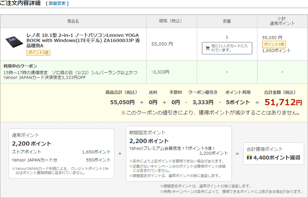Click the 4,400ポイント獲得 text

point(277,157)
